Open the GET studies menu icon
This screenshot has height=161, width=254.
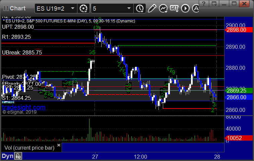(x=174, y=8)
